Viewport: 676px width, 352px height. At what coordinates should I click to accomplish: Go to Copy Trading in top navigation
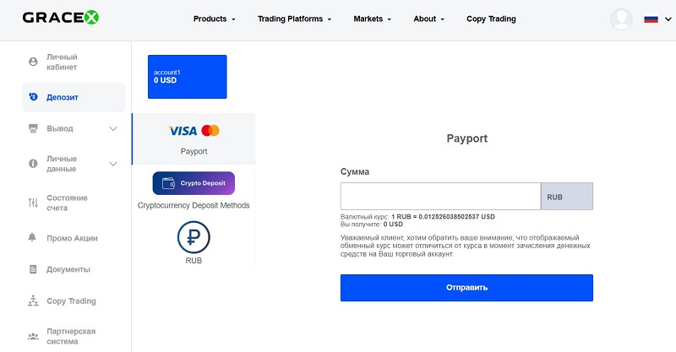point(491,19)
